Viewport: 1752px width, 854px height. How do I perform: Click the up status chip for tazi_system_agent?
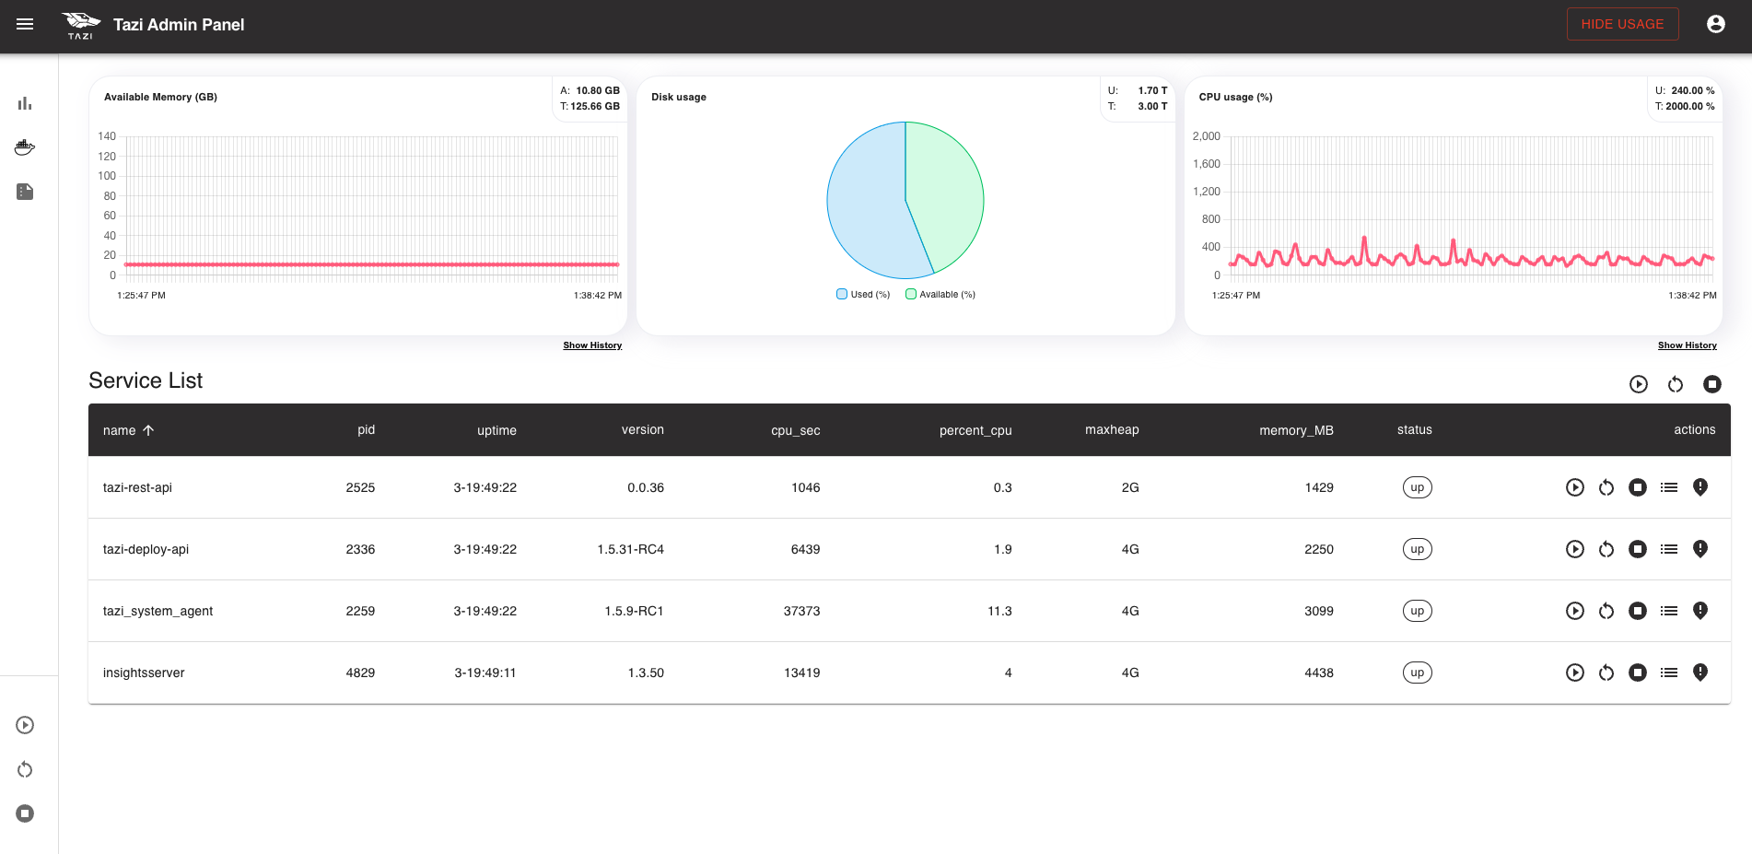point(1417,611)
